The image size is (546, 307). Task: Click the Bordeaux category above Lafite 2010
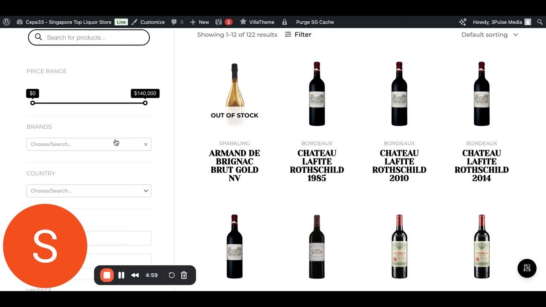click(x=399, y=143)
